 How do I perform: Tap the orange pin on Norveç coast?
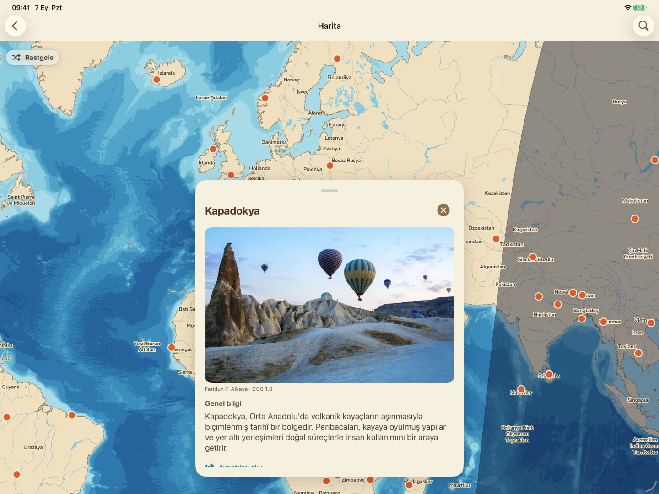click(x=265, y=98)
